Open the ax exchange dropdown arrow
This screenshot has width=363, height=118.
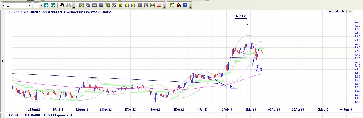41,5
